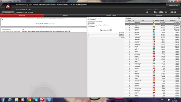Viewport: 181px width, 102px height.
Task: Open the График стеков tab
Action: [111, 16]
